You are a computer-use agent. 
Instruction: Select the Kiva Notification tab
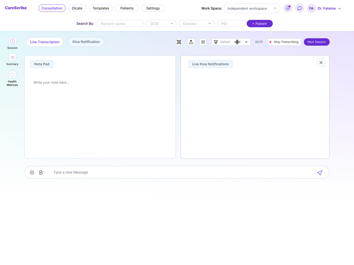[86, 42]
